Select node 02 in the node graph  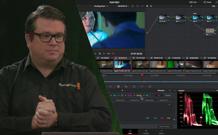coord(180,19)
